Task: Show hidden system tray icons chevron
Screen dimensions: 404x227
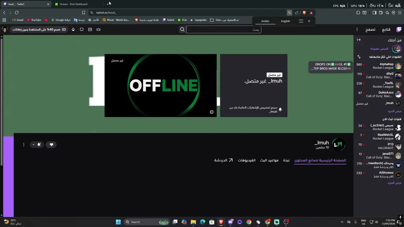Action: click(342, 222)
